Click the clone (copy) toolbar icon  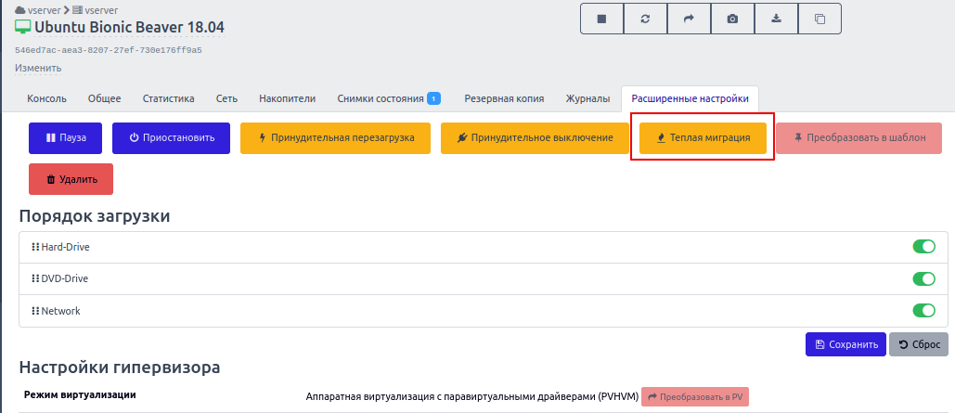coord(819,19)
